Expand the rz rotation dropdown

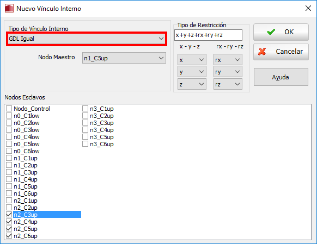click(228, 84)
